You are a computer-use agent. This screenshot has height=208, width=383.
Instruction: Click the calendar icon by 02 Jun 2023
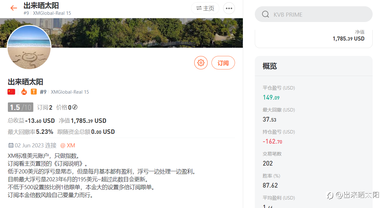coord(11,145)
